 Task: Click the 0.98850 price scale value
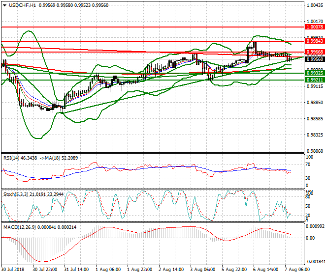[x=315, y=102]
